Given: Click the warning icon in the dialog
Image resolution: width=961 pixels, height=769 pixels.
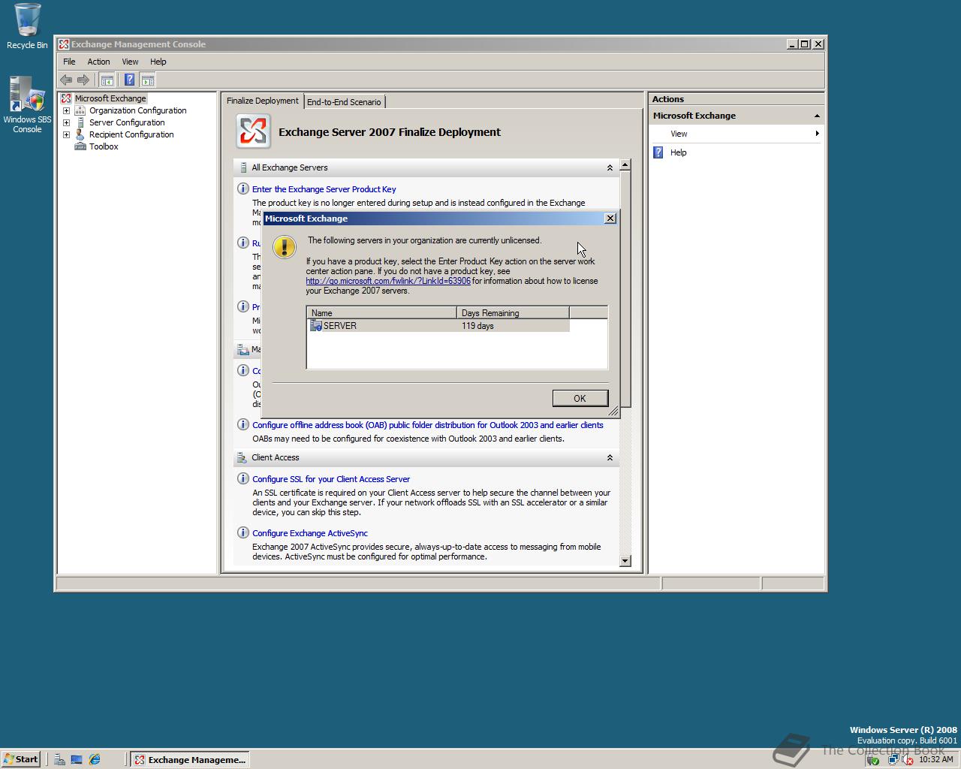Looking at the screenshot, I should [x=284, y=247].
